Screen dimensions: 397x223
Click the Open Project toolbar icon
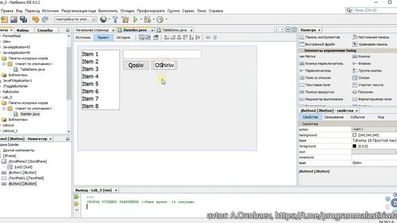point(14,19)
